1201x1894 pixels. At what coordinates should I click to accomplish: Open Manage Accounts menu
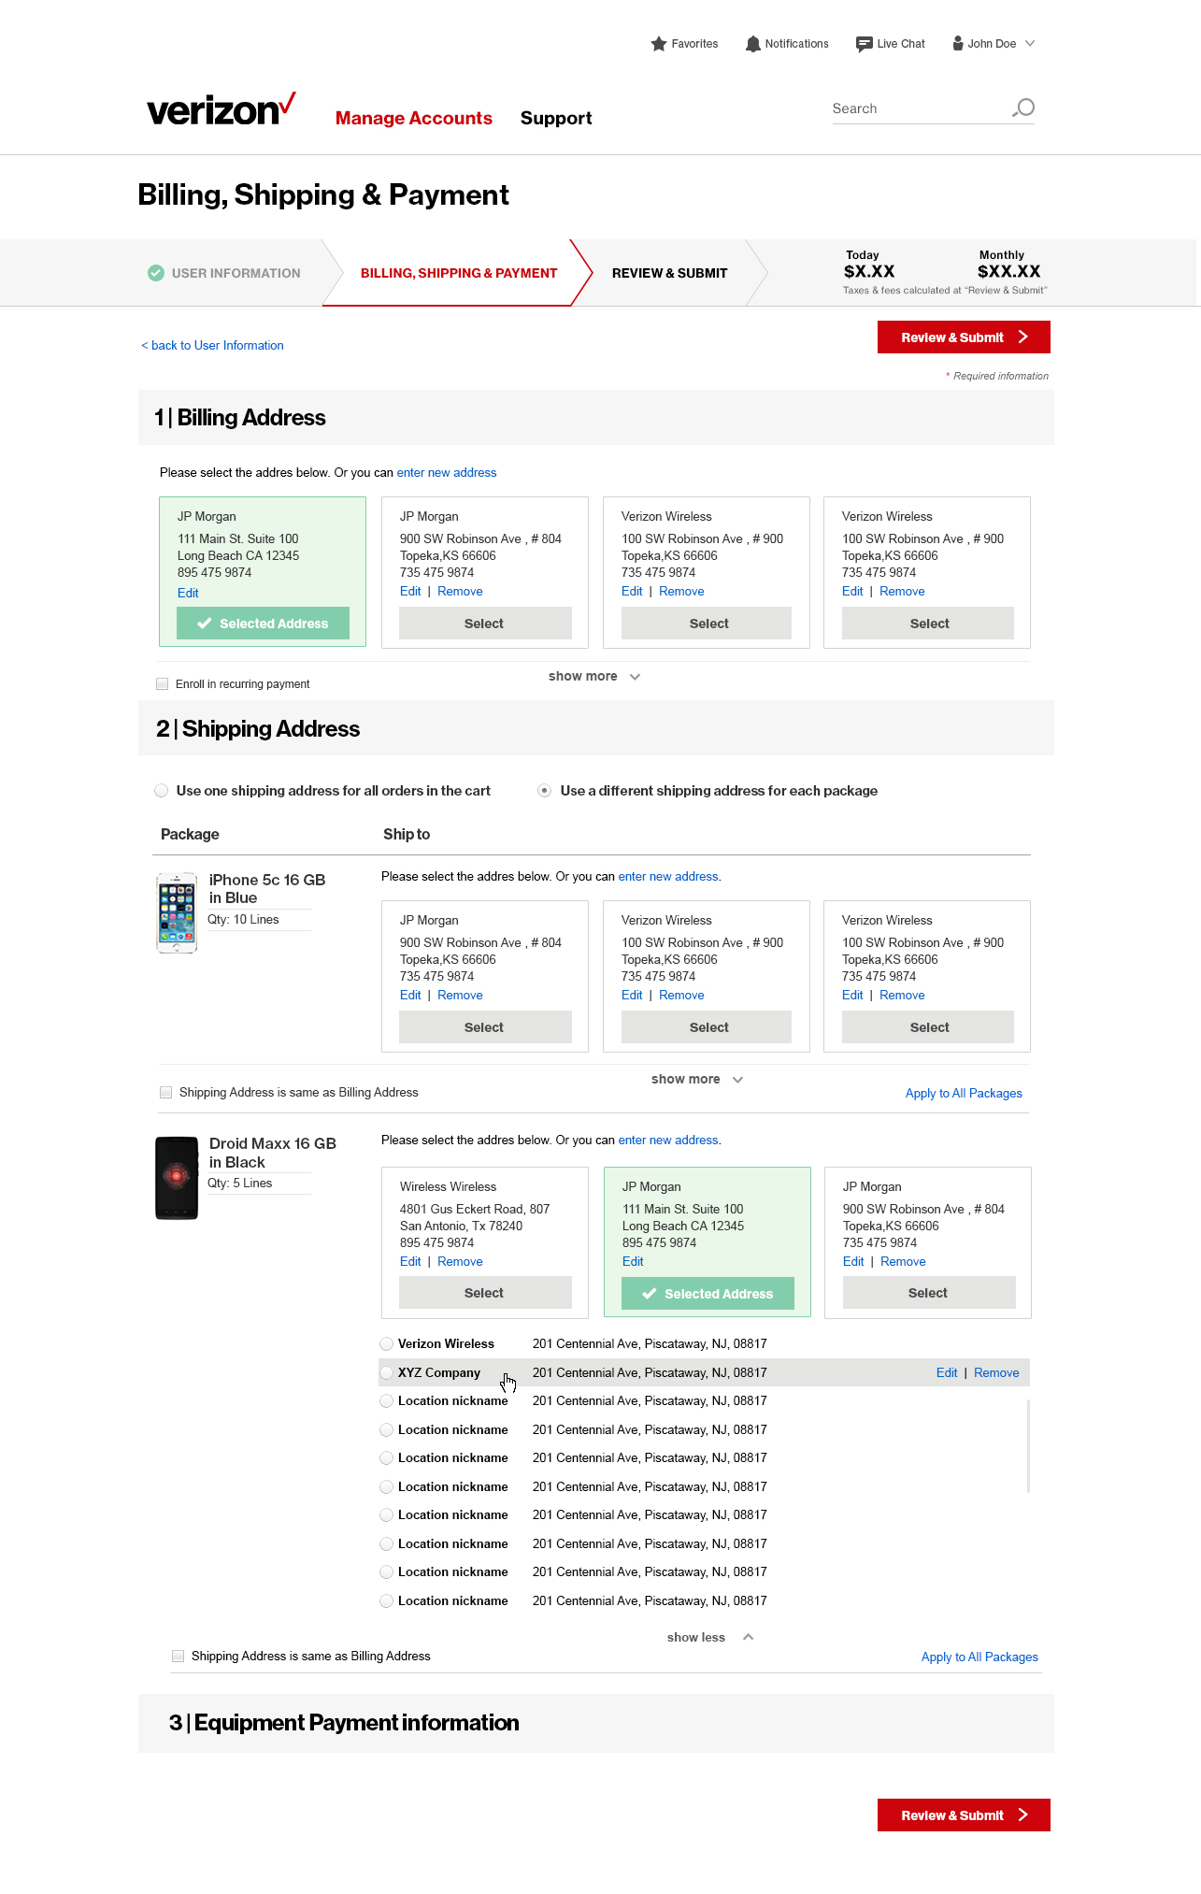(413, 118)
